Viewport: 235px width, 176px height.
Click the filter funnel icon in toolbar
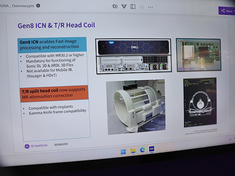click(x=124, y=6)
